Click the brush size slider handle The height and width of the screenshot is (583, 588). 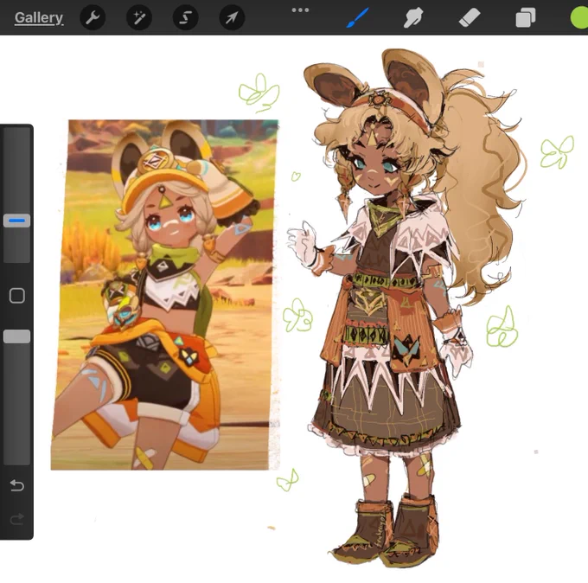tap(17, 221)
